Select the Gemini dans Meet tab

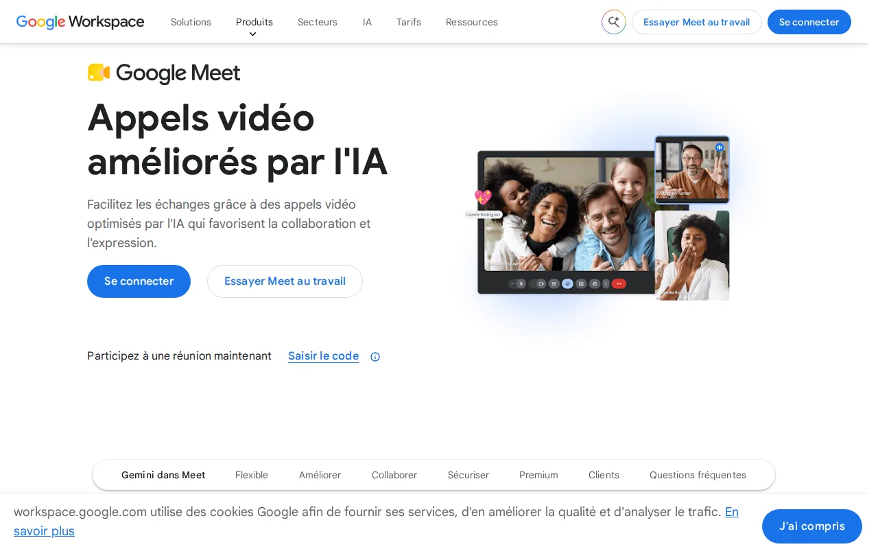[163, 475]
